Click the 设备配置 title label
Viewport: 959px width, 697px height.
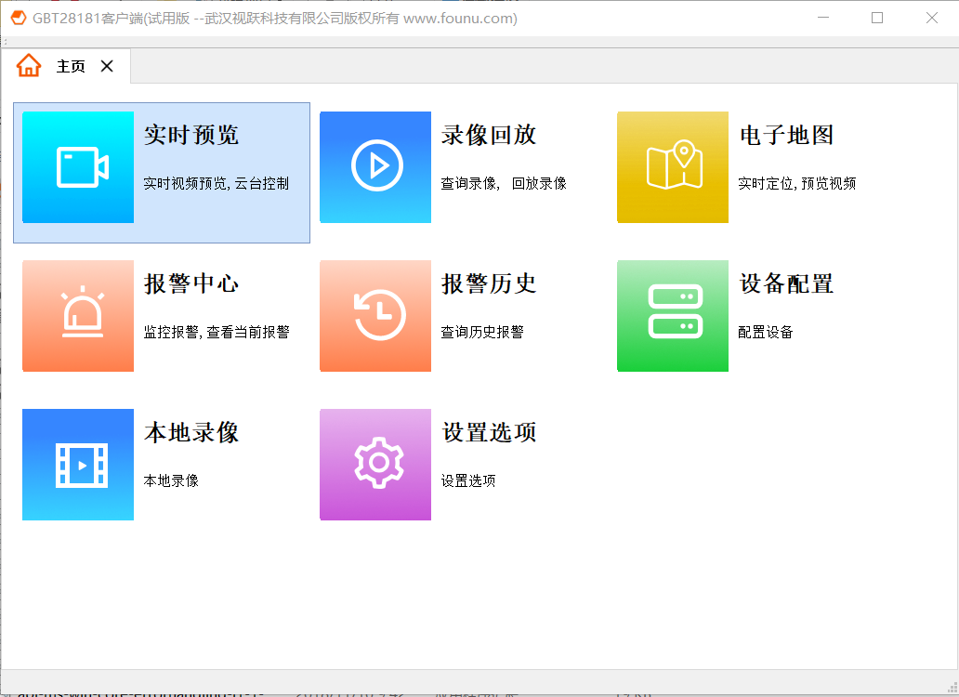(x=786, y=284)
